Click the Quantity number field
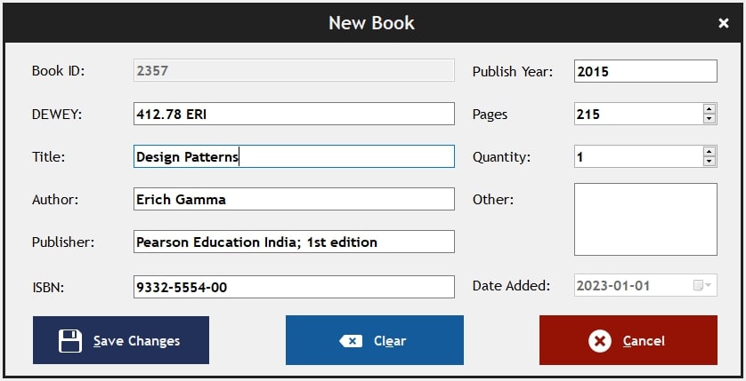Viewport: 746px width, 381px height. pos(638,156)
